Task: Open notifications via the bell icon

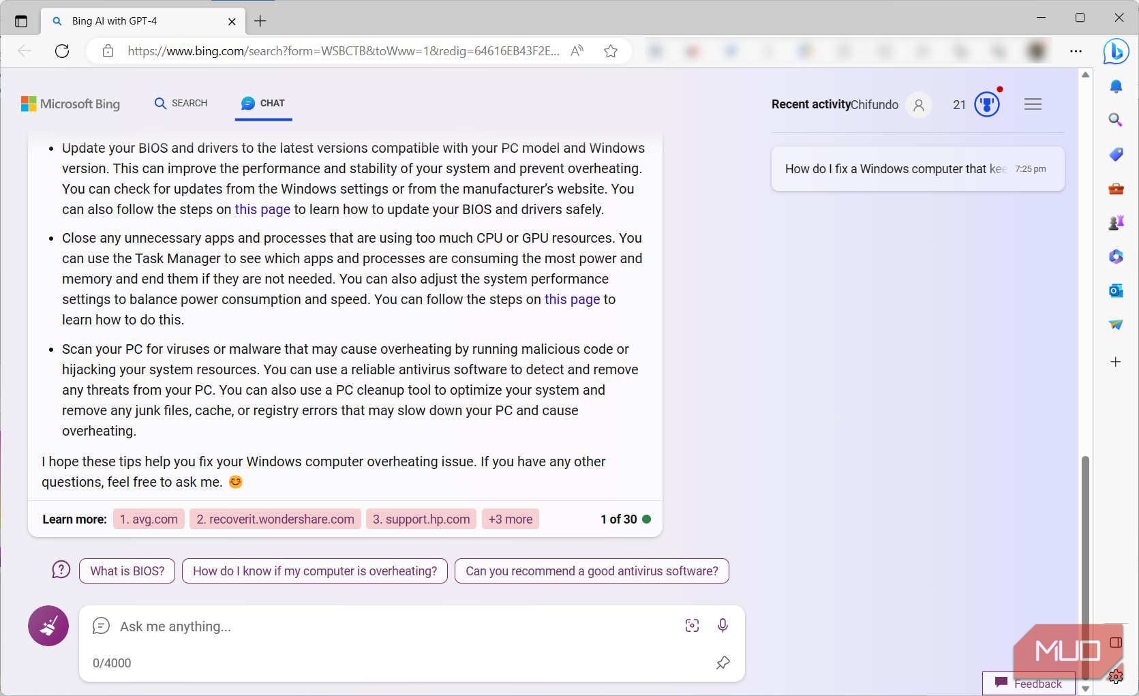Action: [x=1116, y=86]
